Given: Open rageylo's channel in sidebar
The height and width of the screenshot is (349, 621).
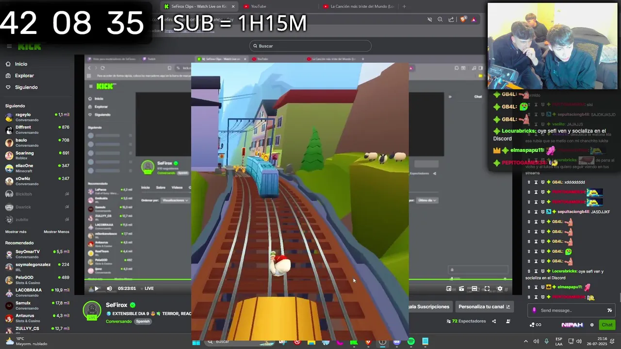Looking at the screenshot, I should [37, 117].
